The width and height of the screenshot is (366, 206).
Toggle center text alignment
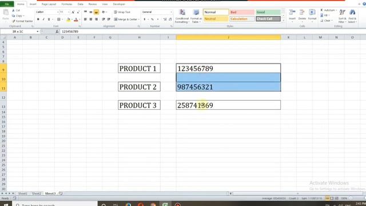(x=91, y=19)
